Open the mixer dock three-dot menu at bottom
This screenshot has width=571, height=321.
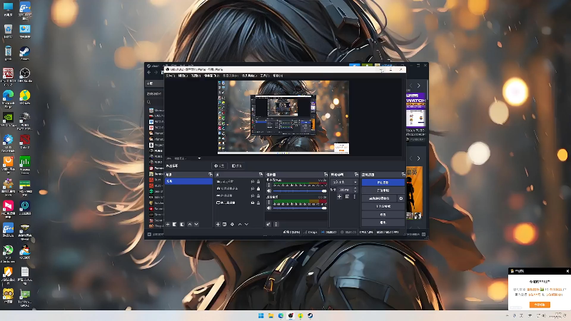click(276, 224)
